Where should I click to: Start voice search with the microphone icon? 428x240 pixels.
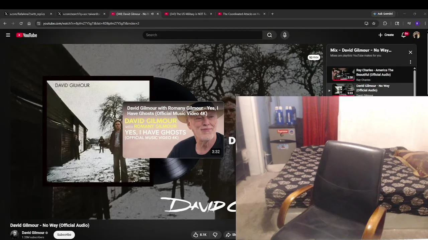285,35
